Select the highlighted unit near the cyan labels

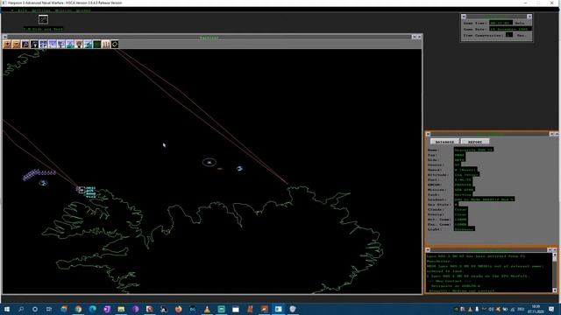81,190
